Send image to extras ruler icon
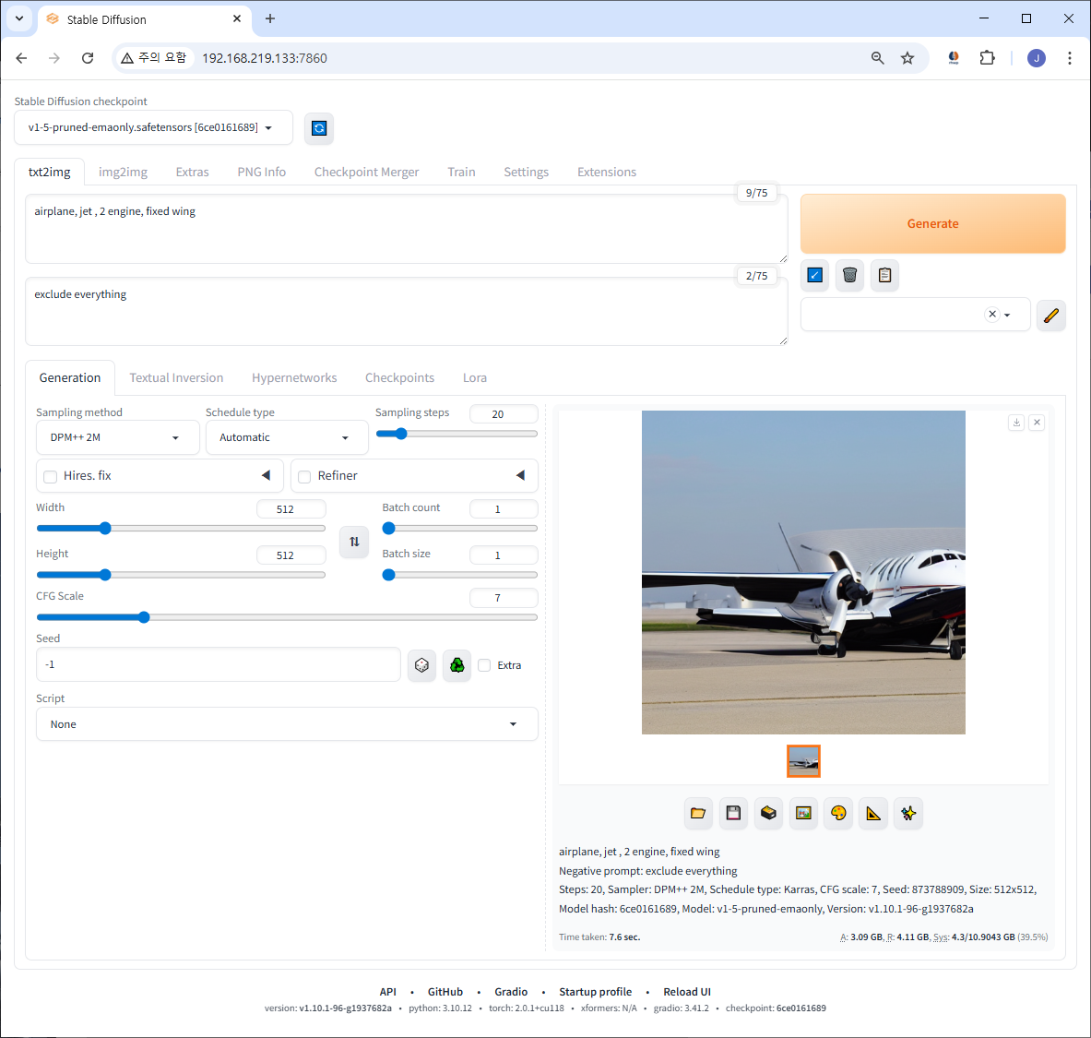 point(873,813)
